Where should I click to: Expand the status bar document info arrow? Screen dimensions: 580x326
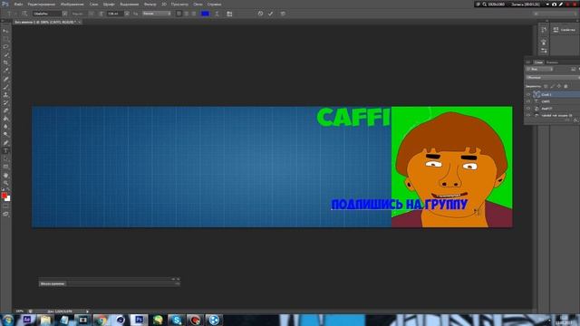click(x=87, y=312)
